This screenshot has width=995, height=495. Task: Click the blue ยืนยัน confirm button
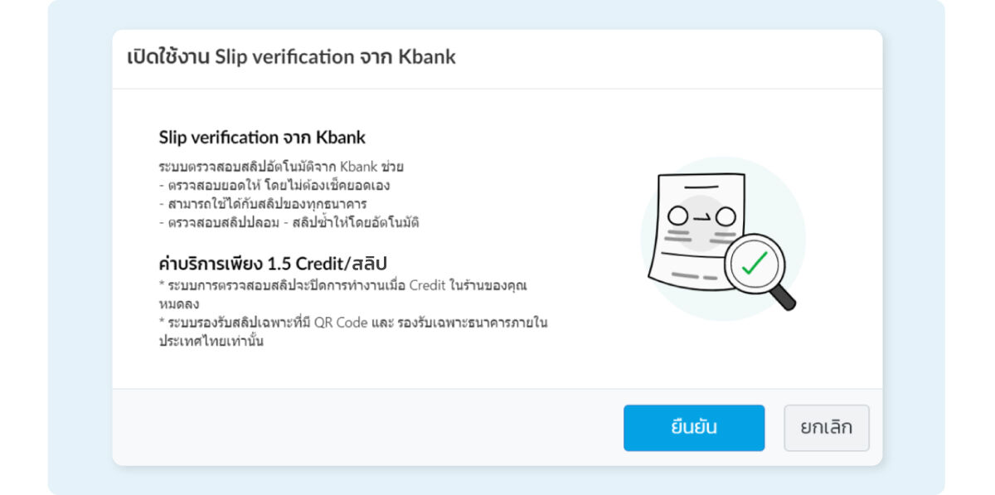click(x=693, y=428)
